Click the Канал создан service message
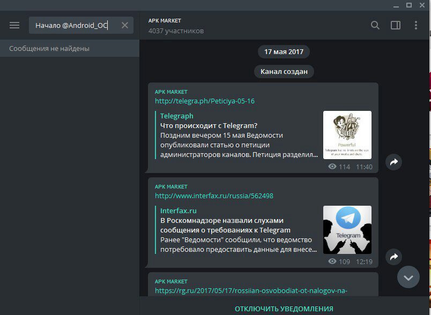The width and height of the screenshot is (431, 315). [x=284, y=71]
